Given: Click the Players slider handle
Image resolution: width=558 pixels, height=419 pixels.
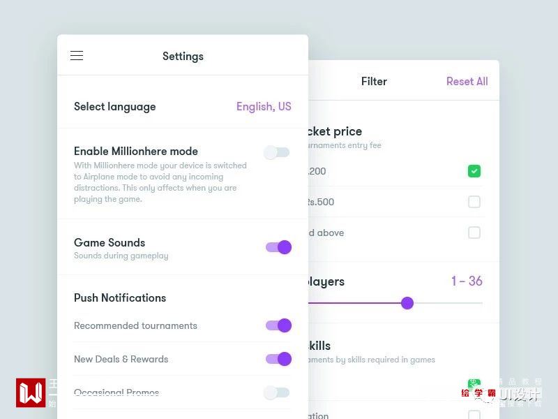Looking at the screenshot, I should pos(407,303).
